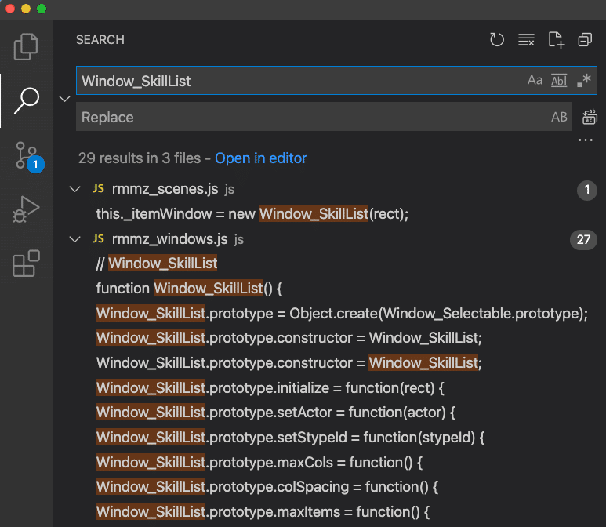Image resolution: width=606 pixels, height=527 pixels.
Task: Toggle search details with the three dots
Action: coord(586,140)
